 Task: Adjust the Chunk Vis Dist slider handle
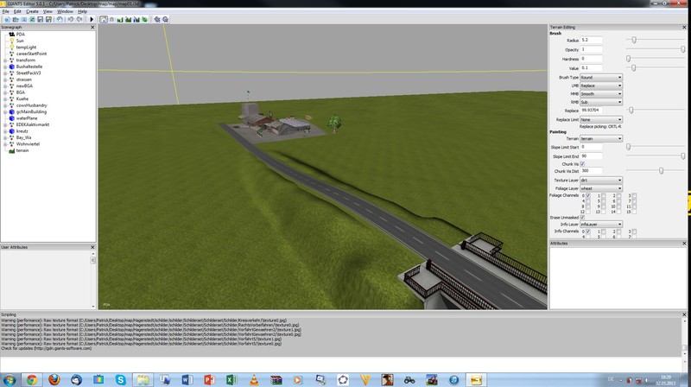(661, 170)
